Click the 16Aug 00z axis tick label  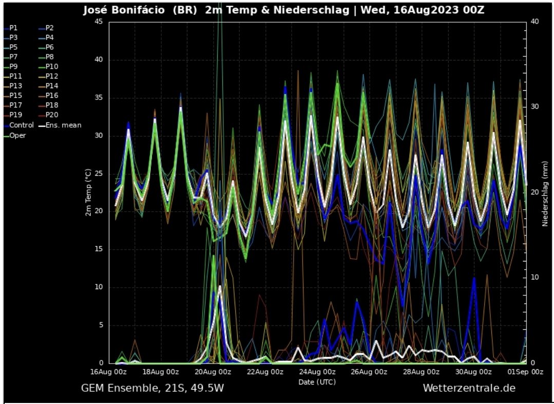(109, 372)
